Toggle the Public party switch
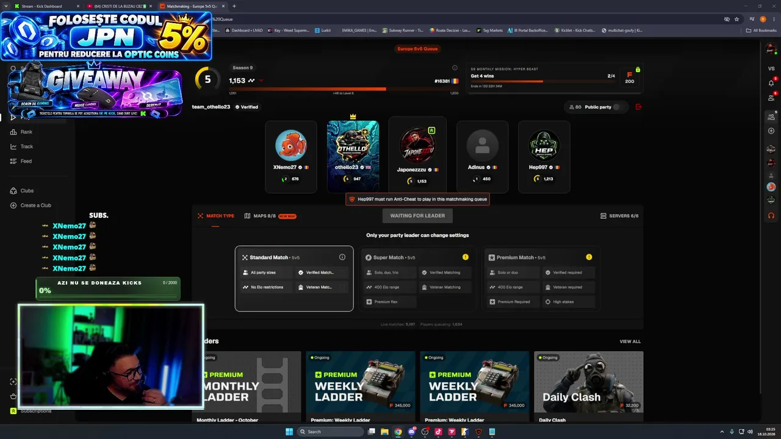This screenshot has height=439, width=781. pyautogui.click(x=619, y=107)
